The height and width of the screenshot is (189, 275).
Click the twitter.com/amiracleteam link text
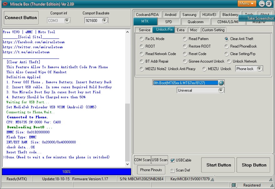coord(33,47)
